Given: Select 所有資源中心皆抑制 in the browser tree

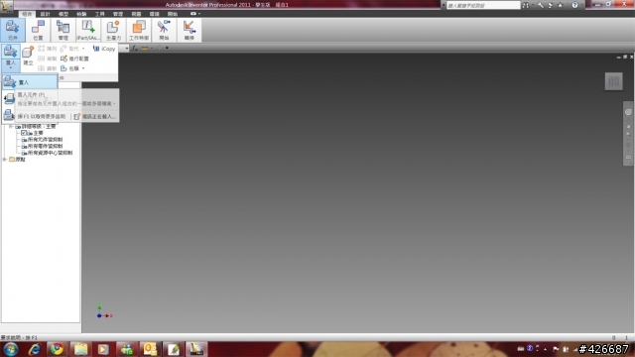Looking at the screenshot, I should point(50,153).
